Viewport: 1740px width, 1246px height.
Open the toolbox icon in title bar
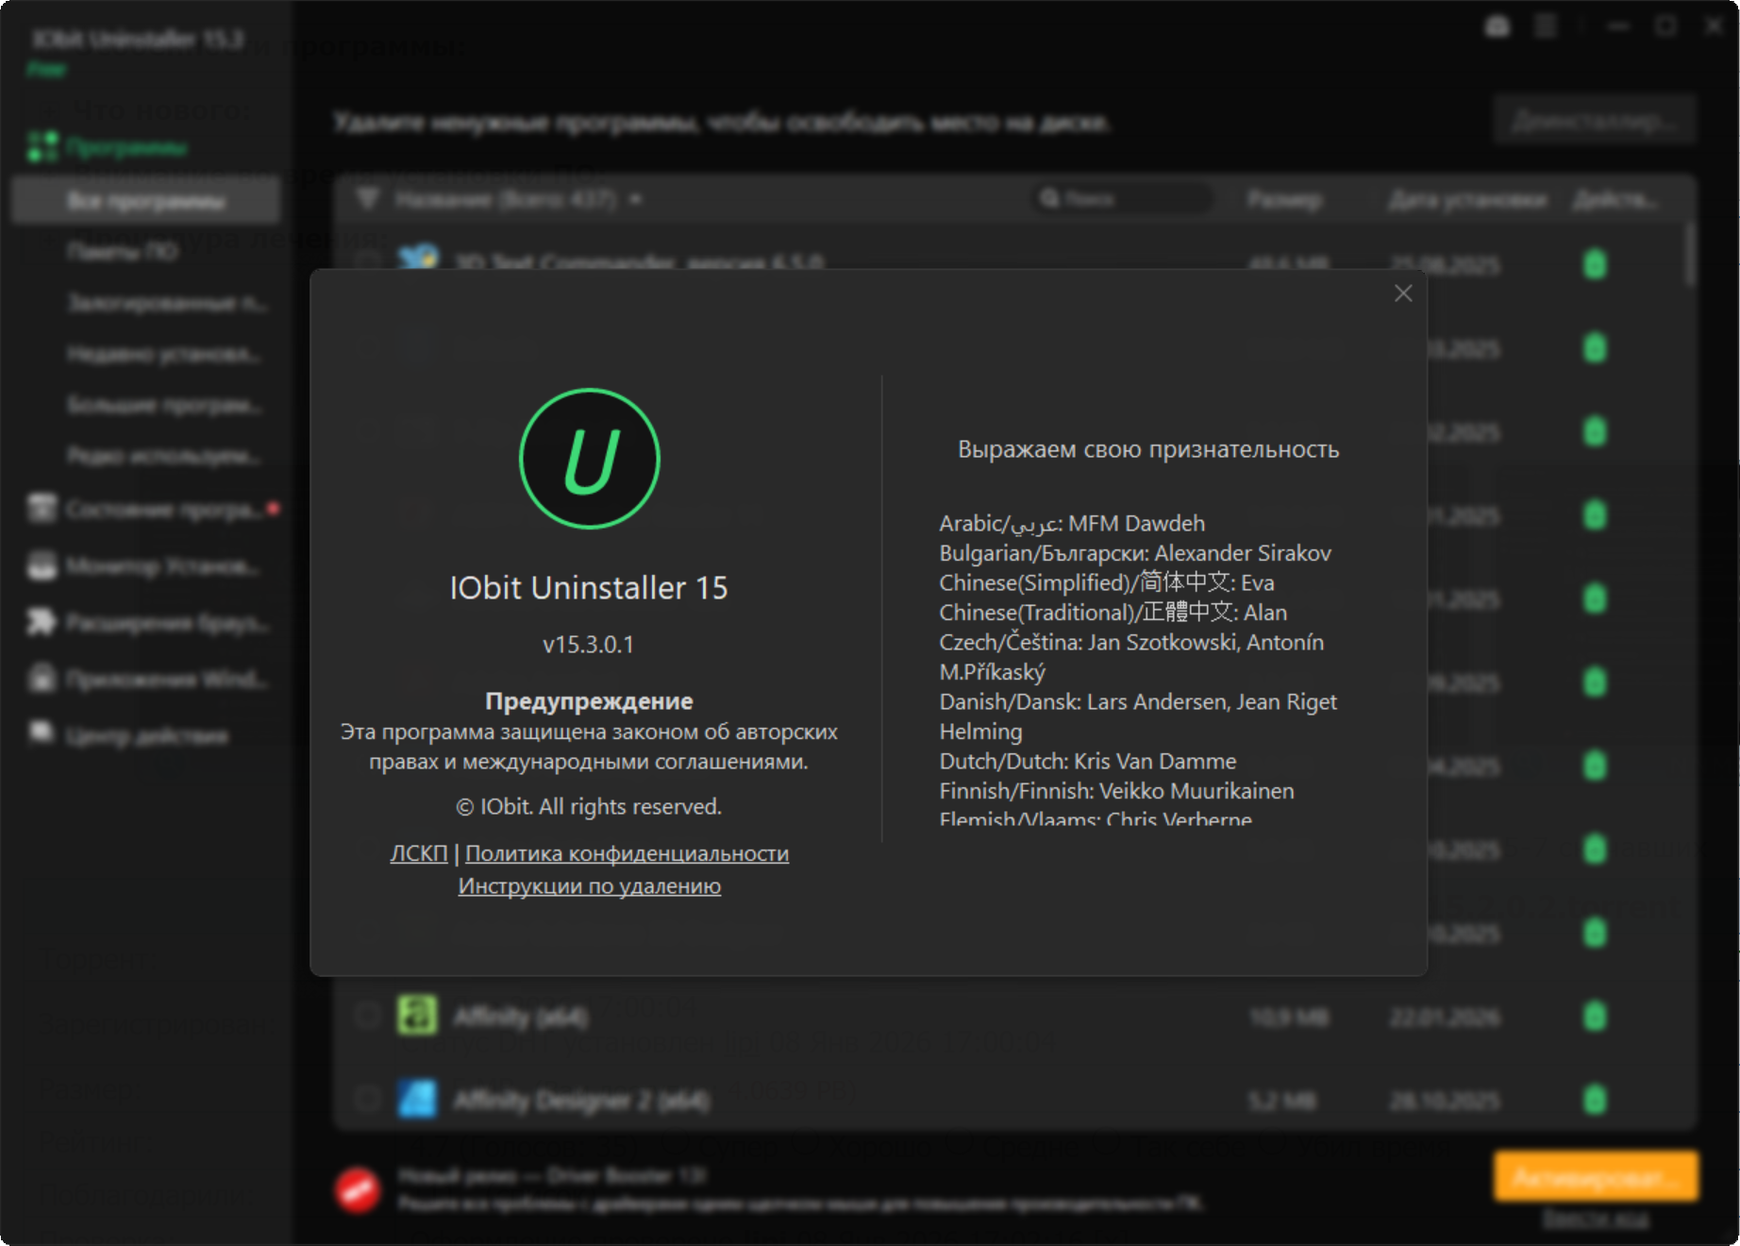point(1497,26)
